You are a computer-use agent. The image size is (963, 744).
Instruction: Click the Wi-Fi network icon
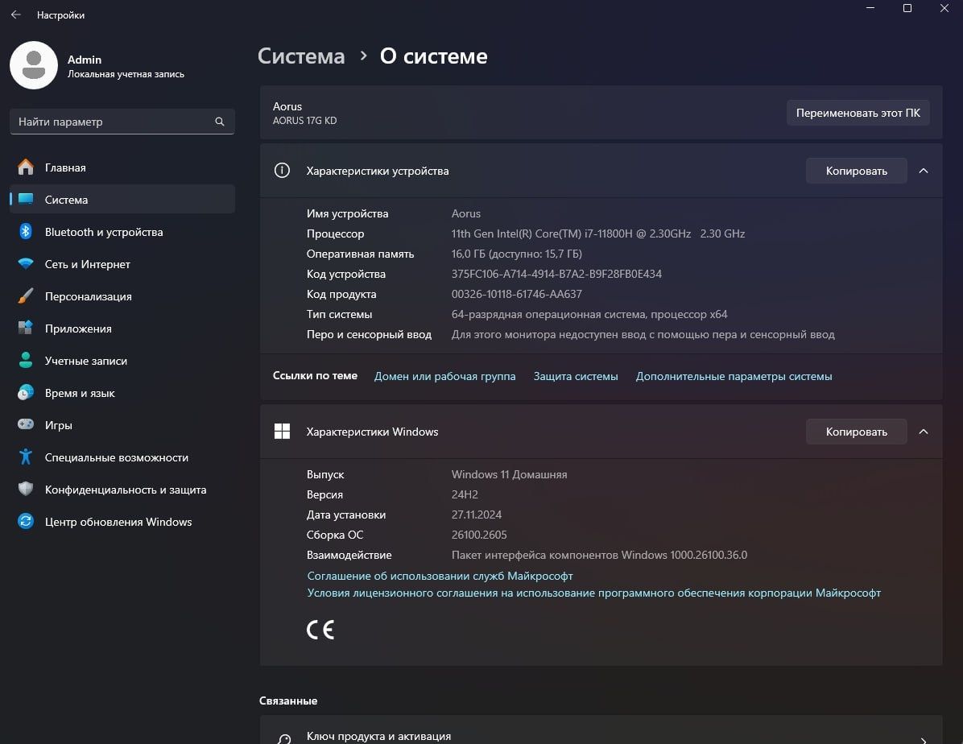(x=26, y=263)
